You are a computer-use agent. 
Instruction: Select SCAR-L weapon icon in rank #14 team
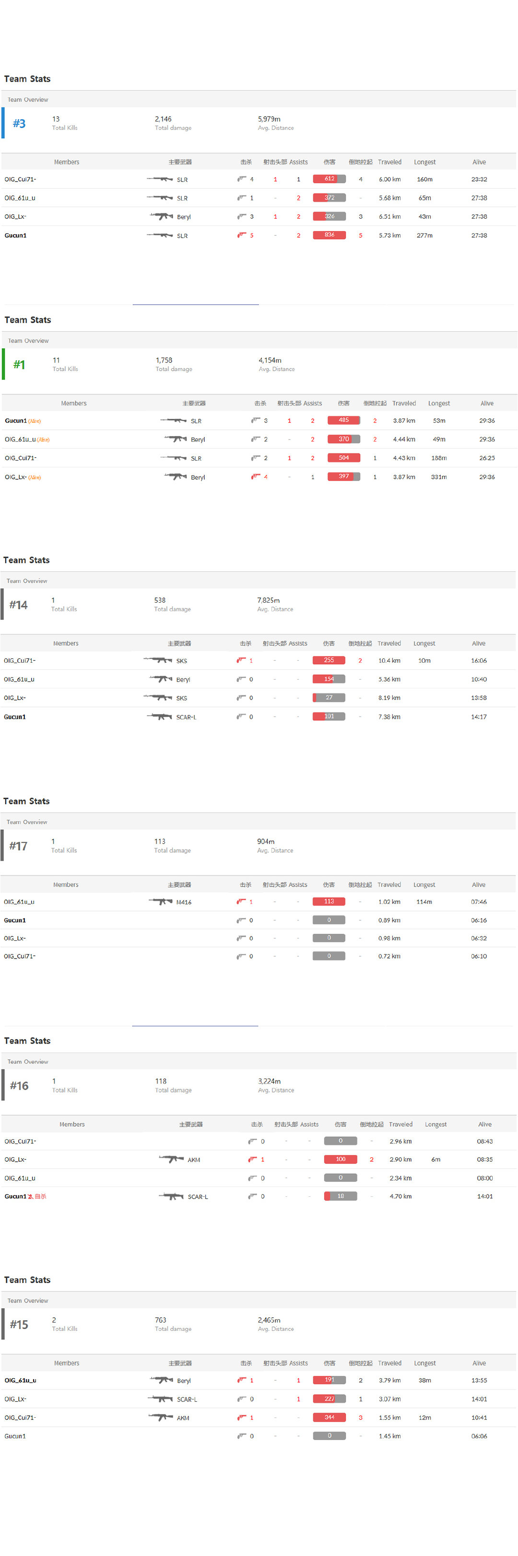(x=160, y=717)
